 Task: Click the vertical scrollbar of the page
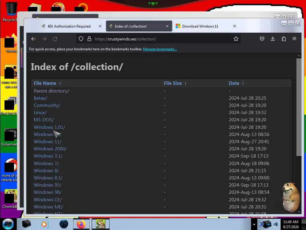299,107
